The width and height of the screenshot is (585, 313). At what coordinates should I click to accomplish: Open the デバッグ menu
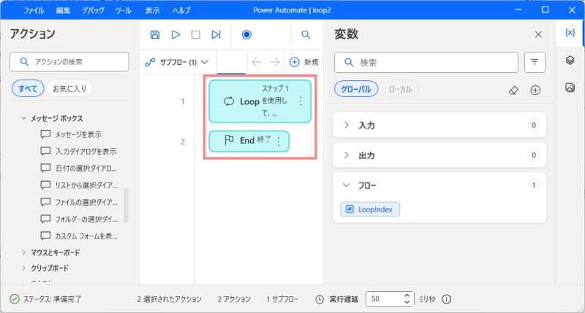pos(93,11)
